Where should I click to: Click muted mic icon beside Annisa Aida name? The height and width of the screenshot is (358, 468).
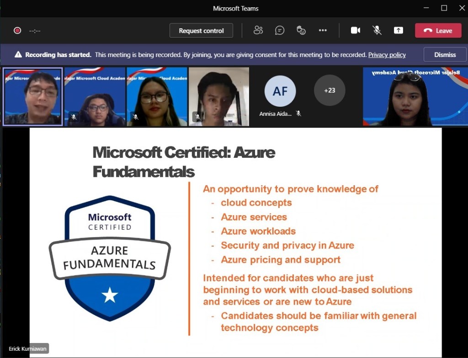[x=298, y=114]
